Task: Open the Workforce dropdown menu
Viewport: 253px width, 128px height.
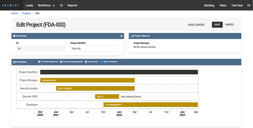Action: click(46, 5)
